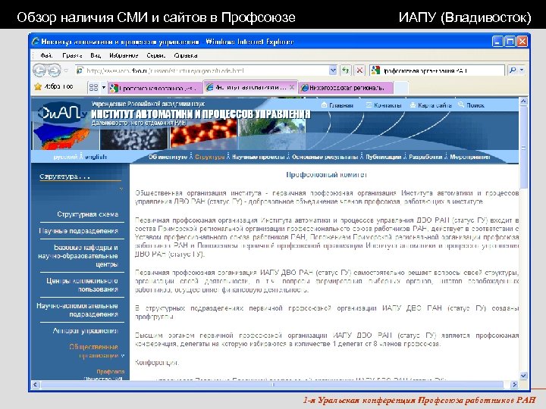Click the horizontal scrollbar right arrow
546x409 pixels.
514,385
